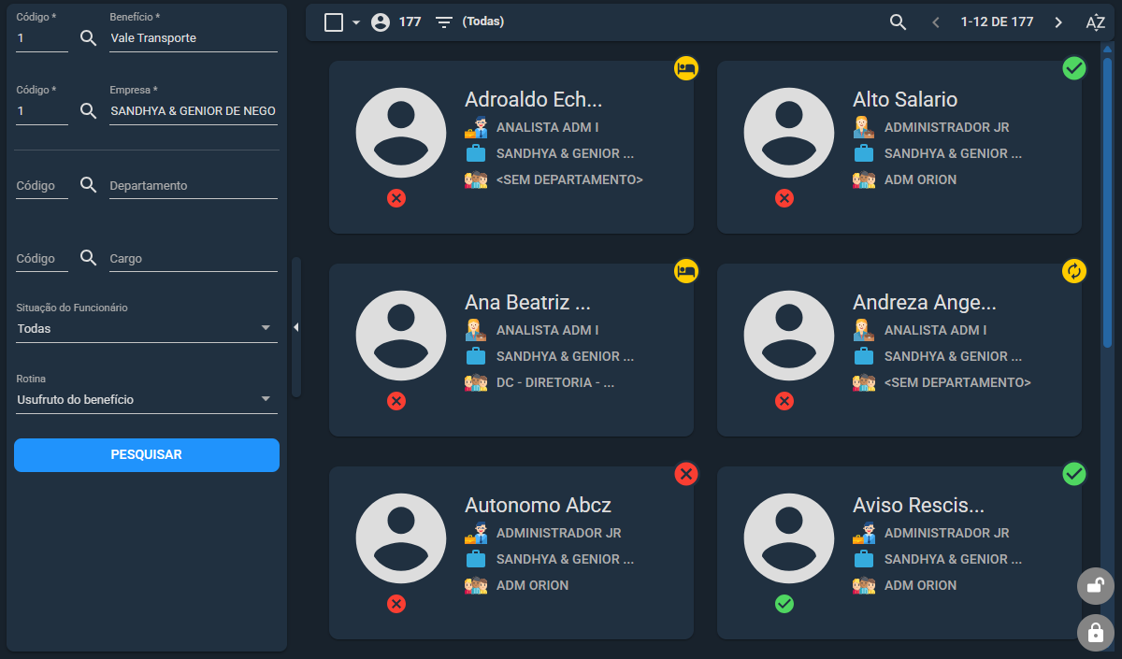This screenshot has height=659, width=1122.
Task: Click Alto Salario avatar thumbnail
Action: (x=789, y=133)
